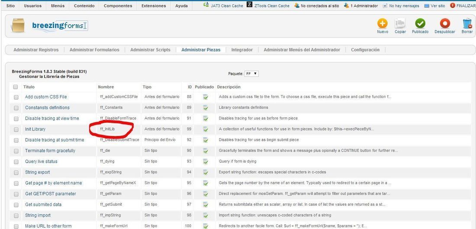
Task: Click the Copiar toolbar icon
Action: (x=400, y=24)
